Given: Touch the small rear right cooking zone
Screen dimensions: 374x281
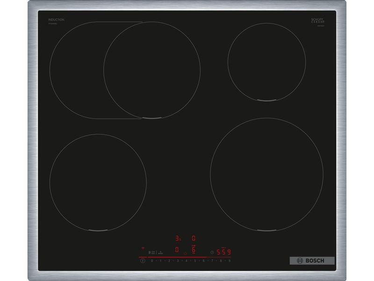Looking at the screenshot, I should (266, 62).
